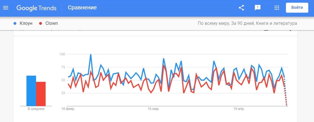Select the Clown search term

[52, 23]
